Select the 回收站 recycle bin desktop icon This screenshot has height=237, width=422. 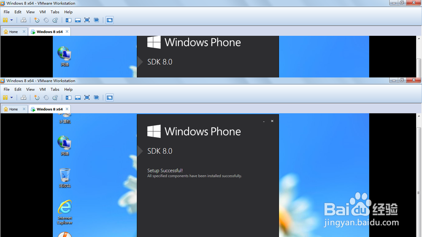65,178
